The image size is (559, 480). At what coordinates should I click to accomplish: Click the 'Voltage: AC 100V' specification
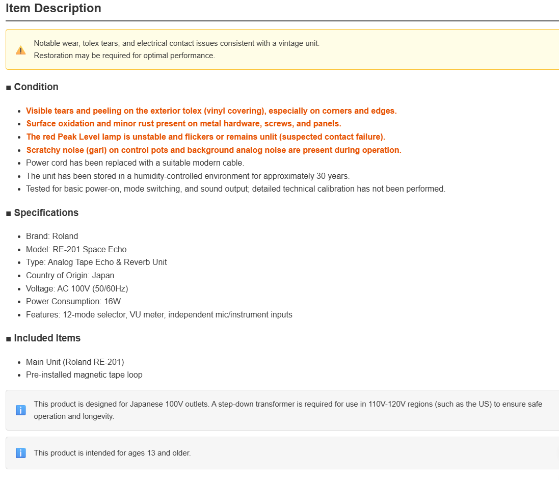click(x=77, y=289)
